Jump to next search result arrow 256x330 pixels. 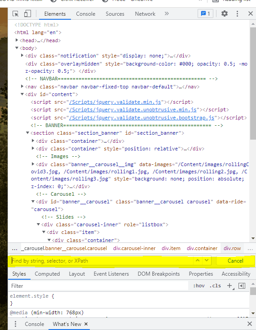(x=207, y=260)
